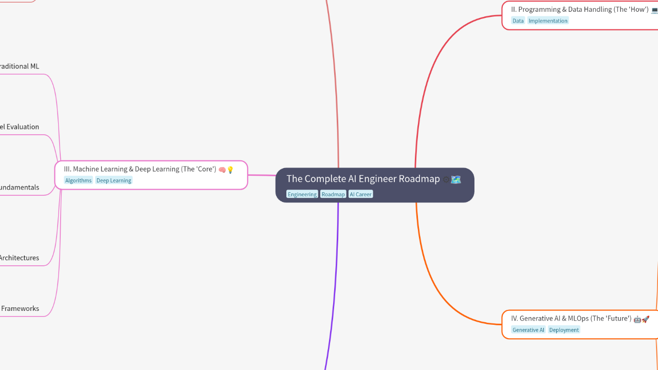Click the 'Deep Learning' tag

[114, 180]
